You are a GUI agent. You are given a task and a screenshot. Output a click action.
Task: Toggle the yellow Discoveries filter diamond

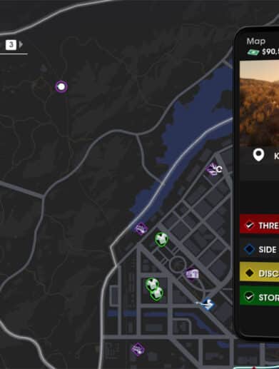(x=249, y=273)
